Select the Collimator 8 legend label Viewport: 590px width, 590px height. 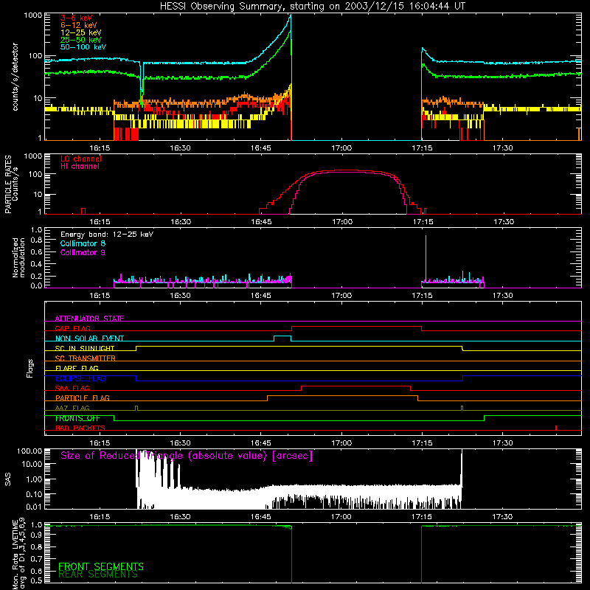83,243
